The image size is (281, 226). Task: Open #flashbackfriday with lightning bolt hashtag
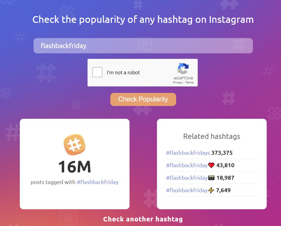pos(190,190)
